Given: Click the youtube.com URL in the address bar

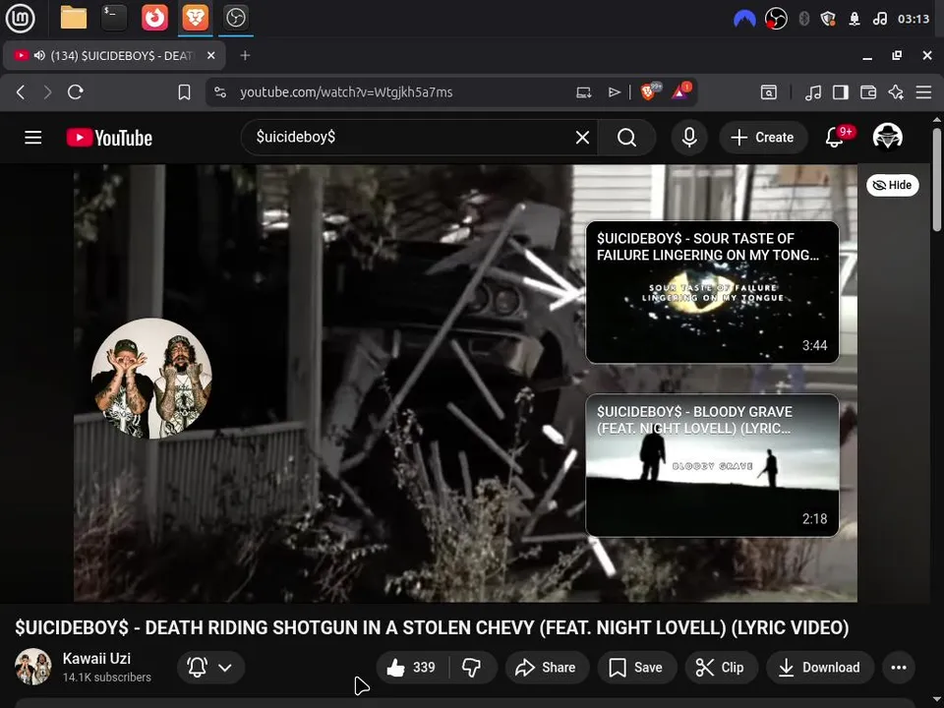Looking at the screenshot, I should coord(346,92).
